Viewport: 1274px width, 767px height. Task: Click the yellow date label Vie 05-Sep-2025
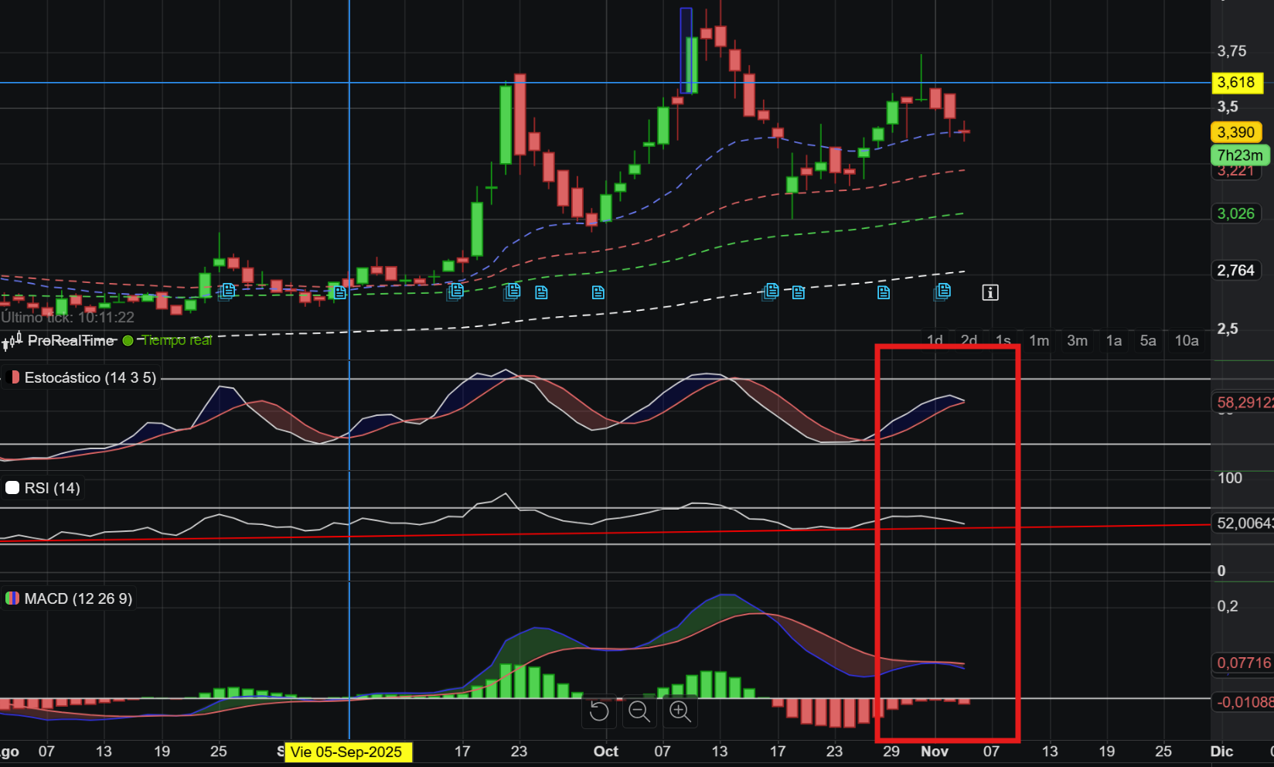[x=348, y=752]
